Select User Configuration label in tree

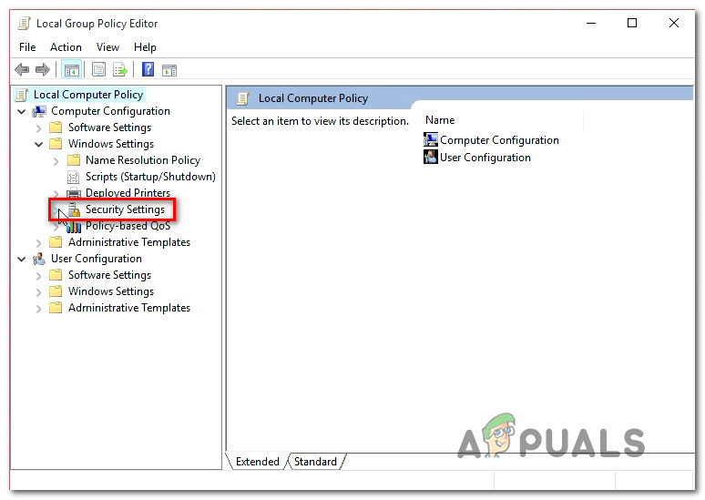tap(97, 259)
